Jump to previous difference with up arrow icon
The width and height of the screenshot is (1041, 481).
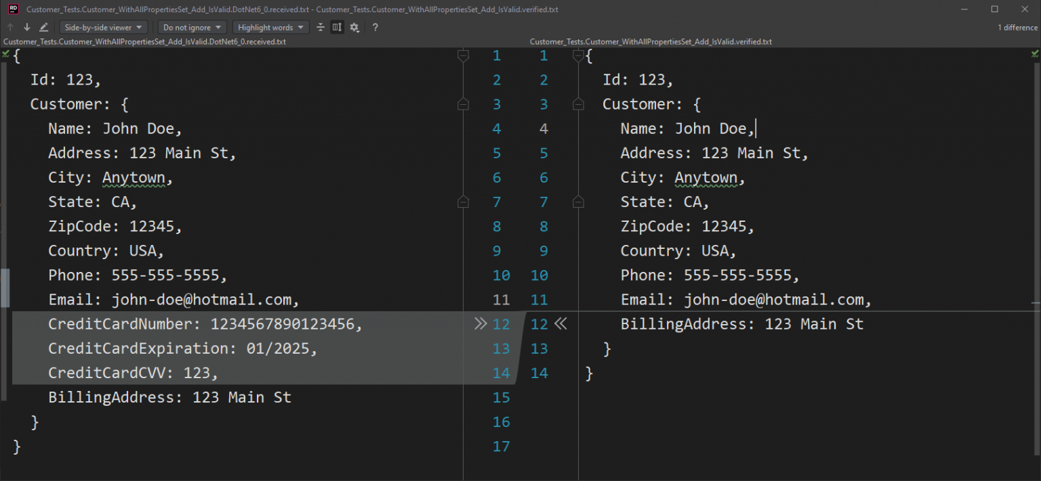click(x=11, y=27)
